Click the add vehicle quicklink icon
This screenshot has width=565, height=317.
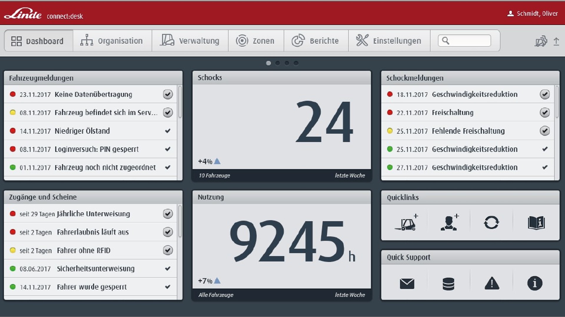click(407, 222)
